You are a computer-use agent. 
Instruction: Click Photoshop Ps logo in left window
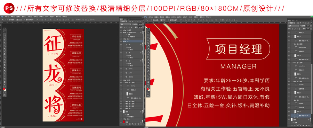(x=2, y=17)
